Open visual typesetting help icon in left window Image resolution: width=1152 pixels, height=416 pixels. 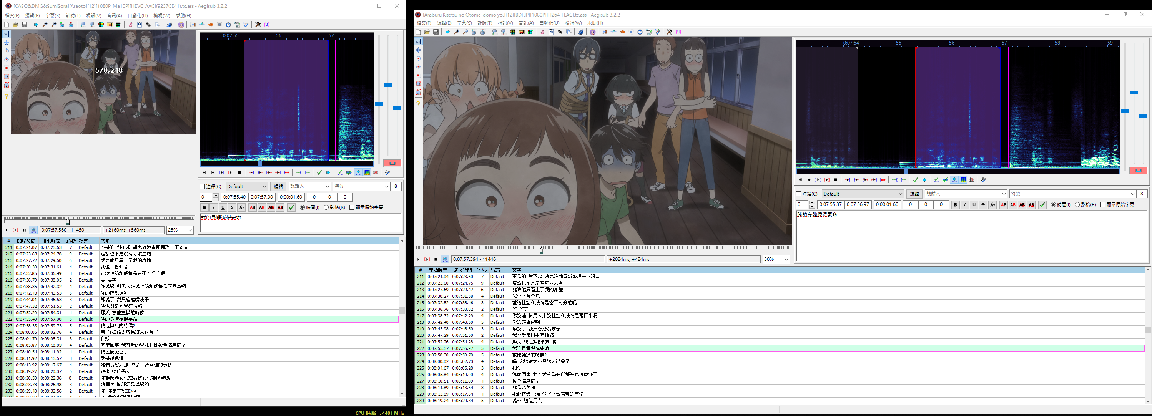pyautogui.click(x=6, y=96)
